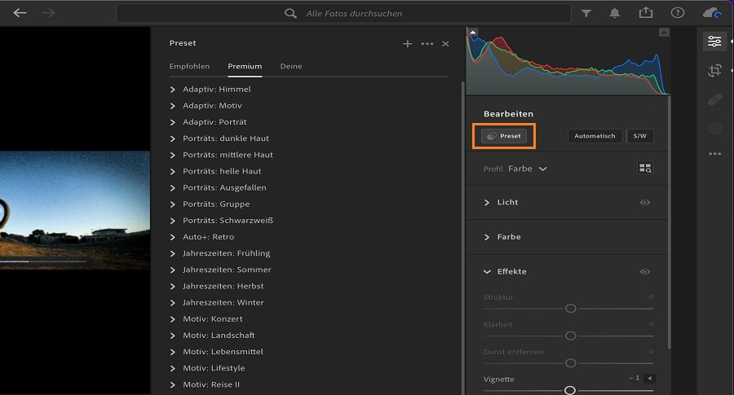
Task: Expand Porträts: Schwarzweiß presets
Action: (172, 221)
